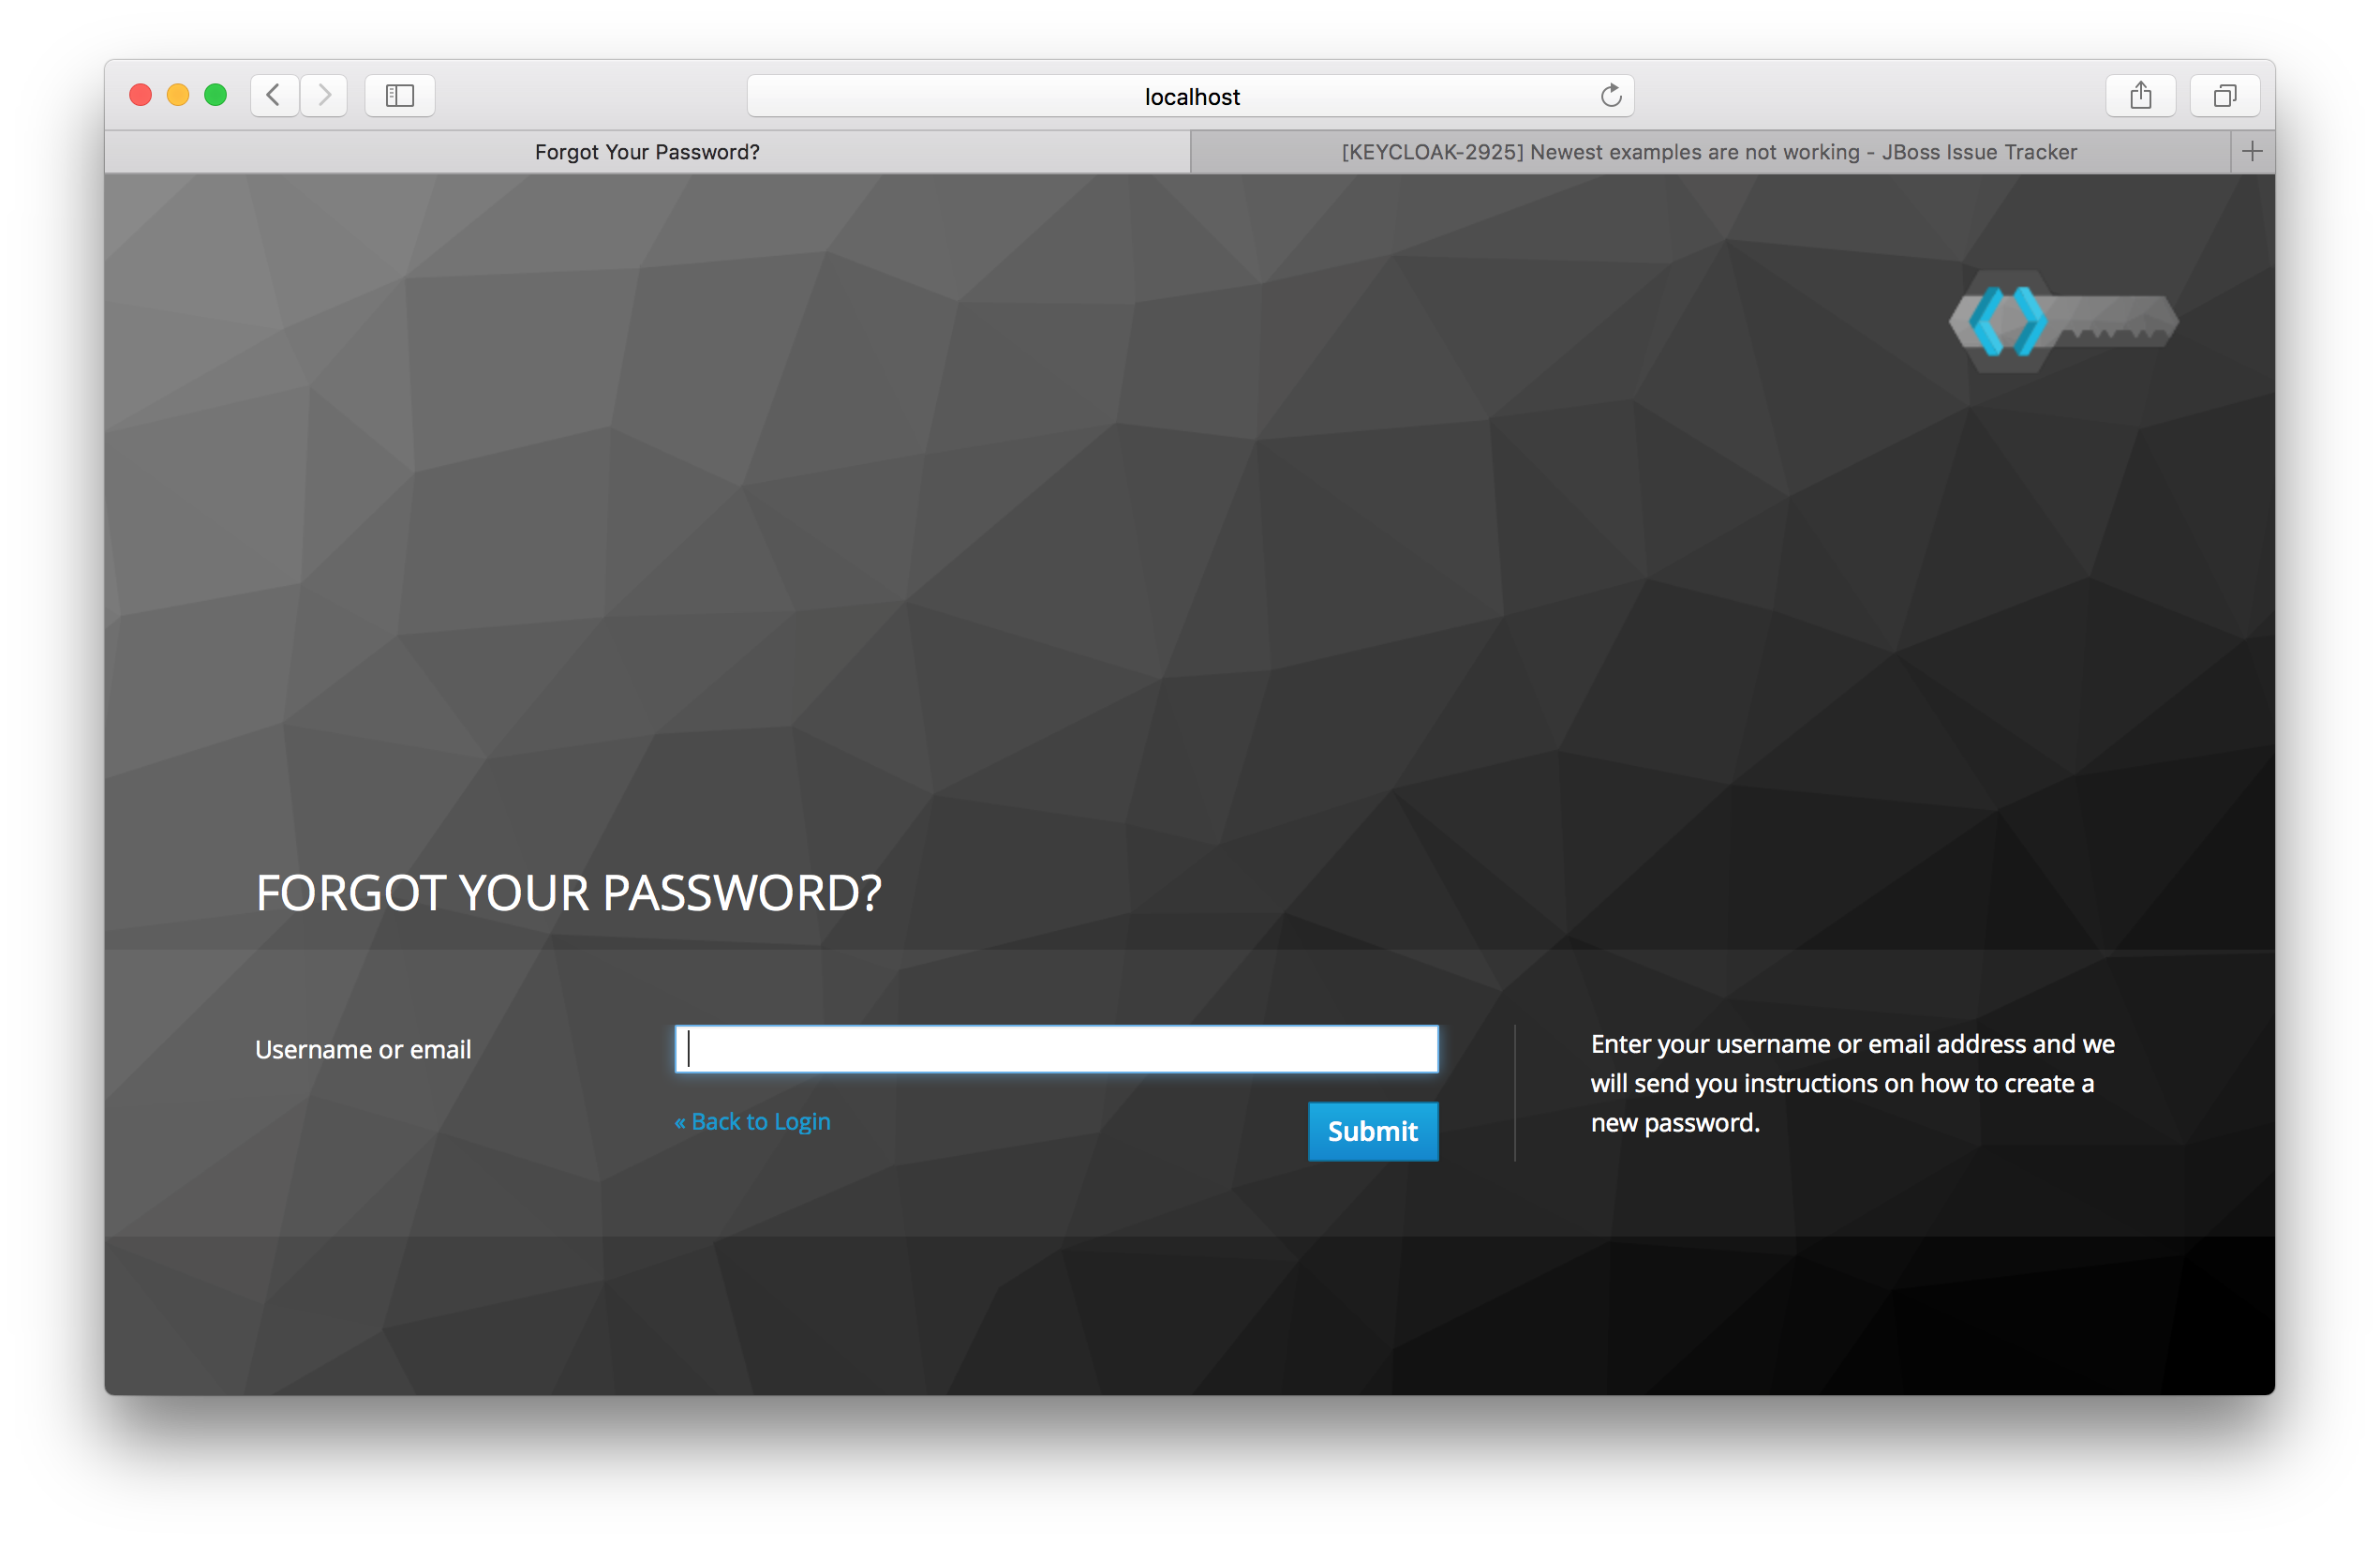Minimize the browser window
The image size is (2380, 1545).
click(x=178, y=95)
